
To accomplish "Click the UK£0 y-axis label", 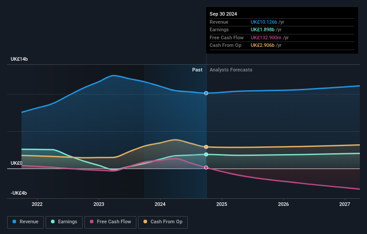I will pos(17,163).
